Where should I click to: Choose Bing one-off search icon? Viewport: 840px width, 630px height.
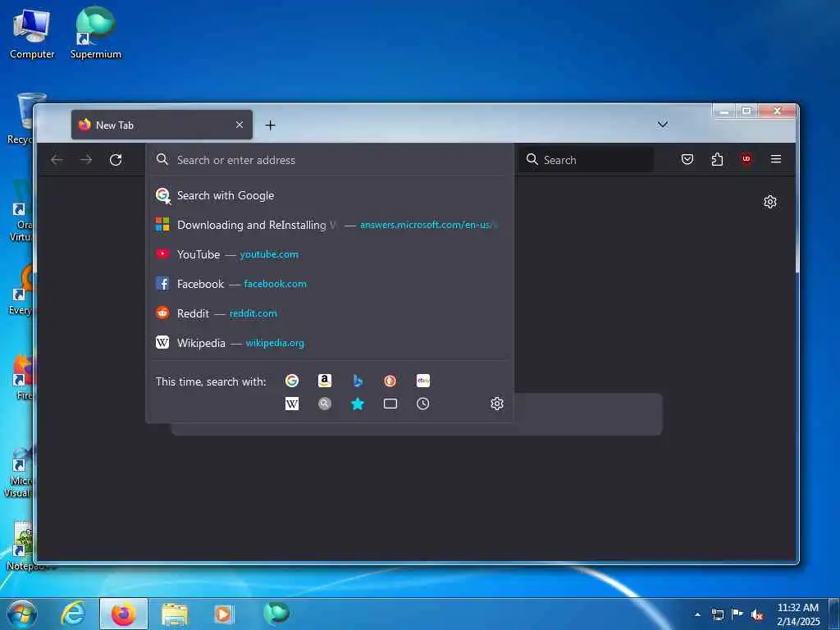358,381
